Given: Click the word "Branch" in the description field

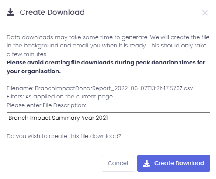Looking at the screenshot, I should coord(18,118).
